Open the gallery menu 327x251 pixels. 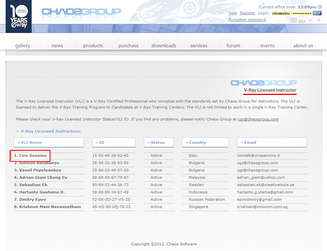point(23,46)
